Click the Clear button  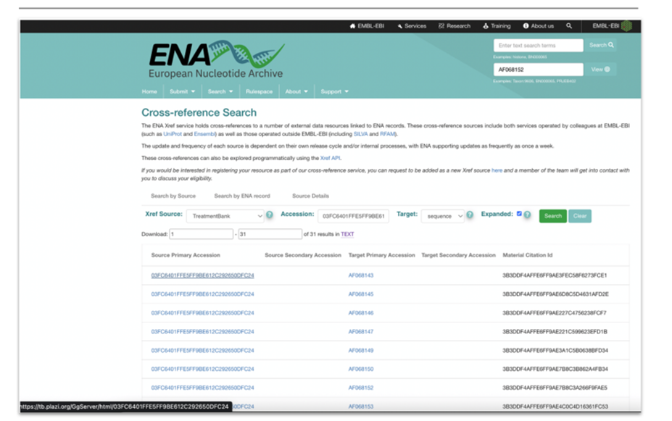pyautogui.click(x=580, y=216)
